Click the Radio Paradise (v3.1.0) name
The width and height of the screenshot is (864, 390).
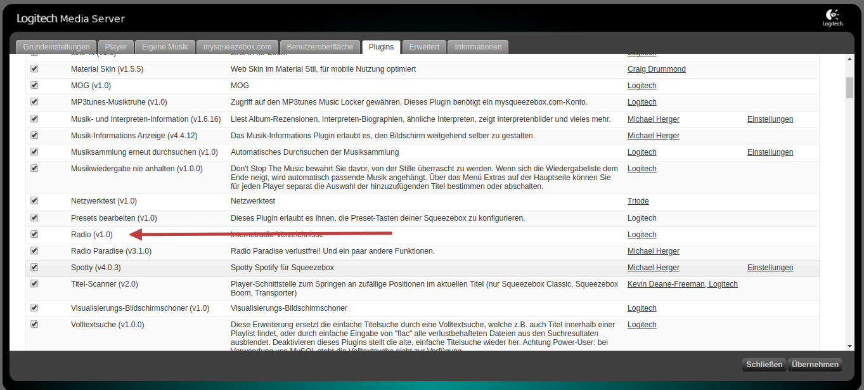click(111, 251)
